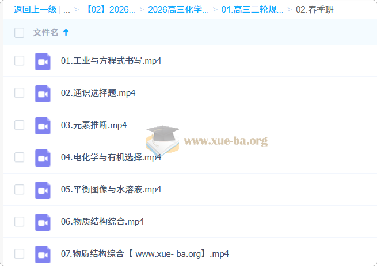The width and height of the screenshot is (377, 266).
Task: Click 返回上一级 to go back
Action: coord(35,10)
